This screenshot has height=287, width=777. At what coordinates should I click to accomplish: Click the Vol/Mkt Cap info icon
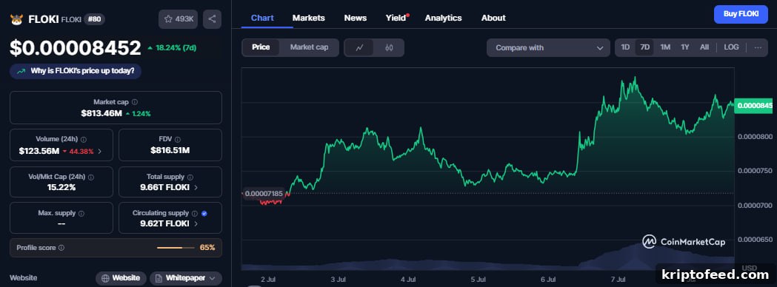pos(90,177)
